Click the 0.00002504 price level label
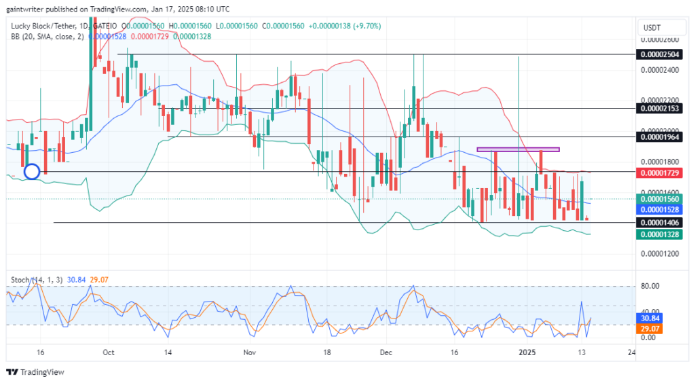This screenshot has width=695, height=383. 660,54
